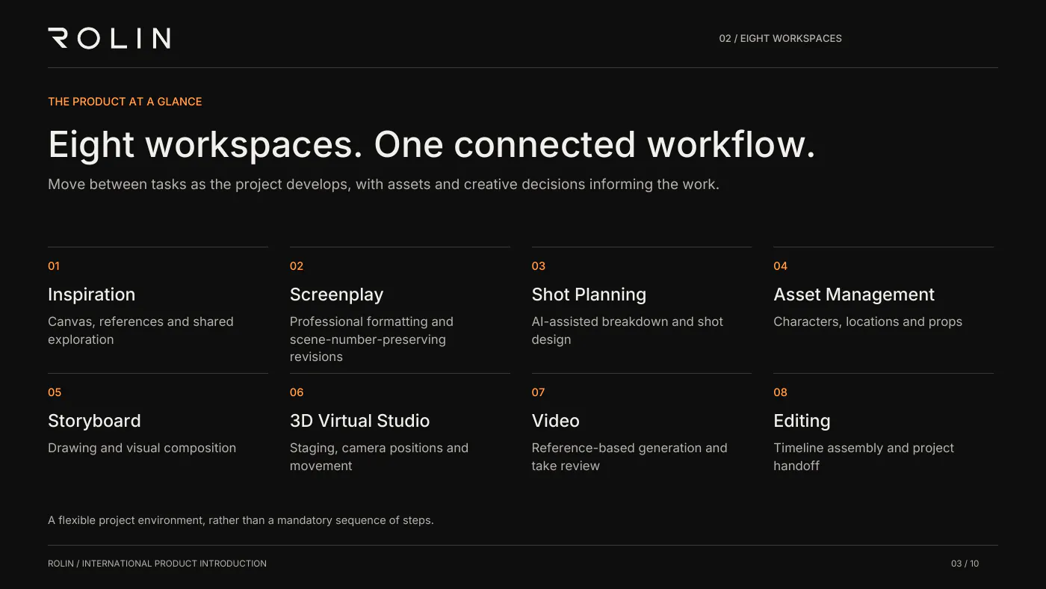Click the orange number 01
The width and height of the screenshot is (1046, 589).
(x=54, y=266)
